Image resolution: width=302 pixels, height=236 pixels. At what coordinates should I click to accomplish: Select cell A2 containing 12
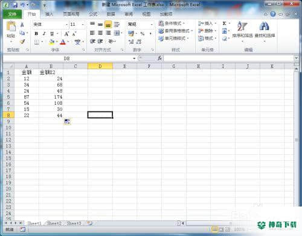point(27,79)
